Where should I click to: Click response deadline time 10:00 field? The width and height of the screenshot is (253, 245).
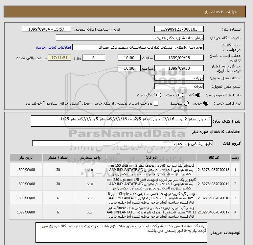tap(129, 58)
